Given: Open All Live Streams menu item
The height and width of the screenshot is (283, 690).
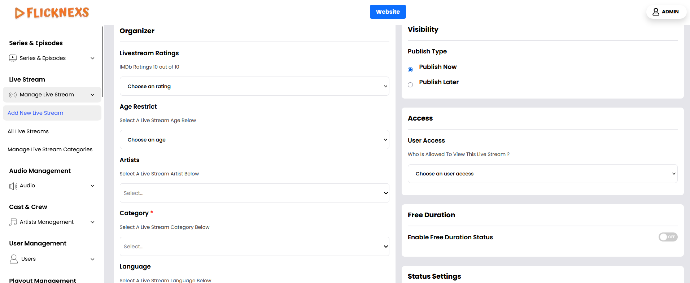Looking at the screenshot, I should [28, 131].
